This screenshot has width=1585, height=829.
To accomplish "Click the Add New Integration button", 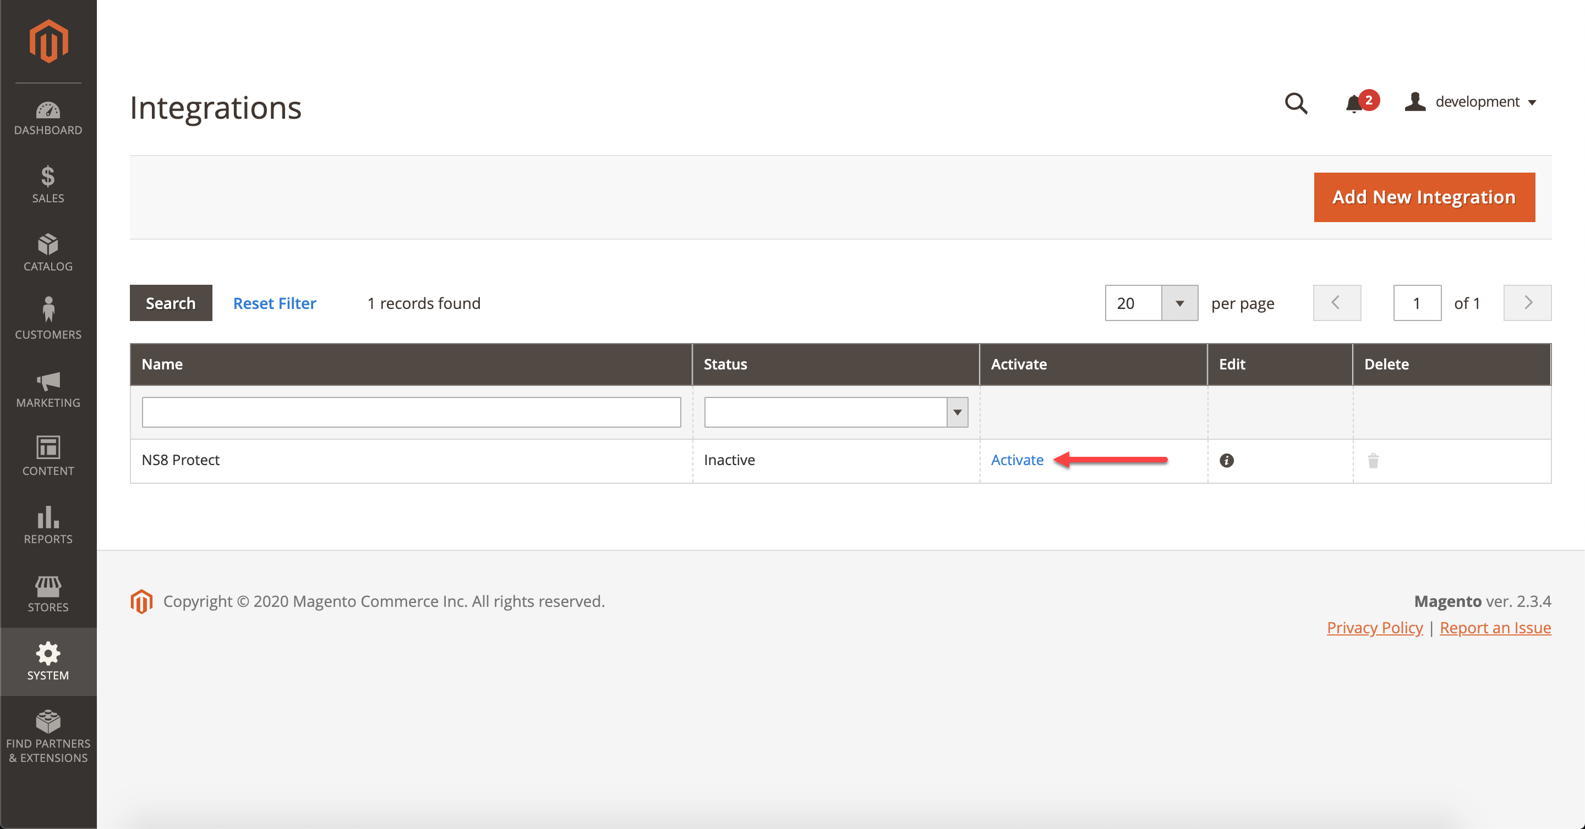I will [x=1424, y=197].
